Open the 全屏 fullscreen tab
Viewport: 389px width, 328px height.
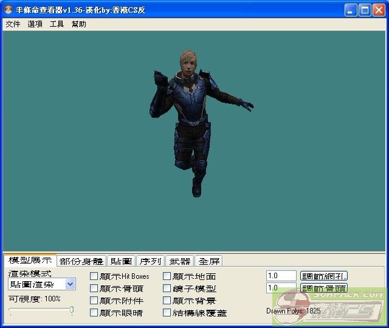(208, 261)
